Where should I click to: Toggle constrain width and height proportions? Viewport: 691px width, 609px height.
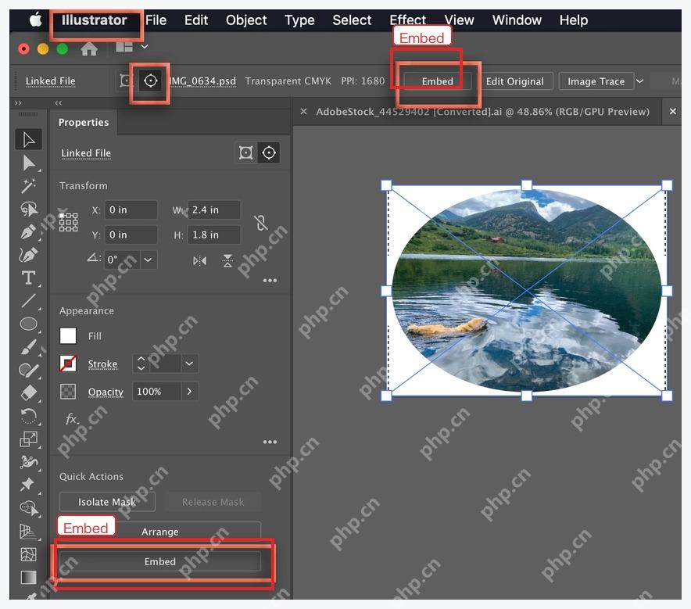(261, 223)
